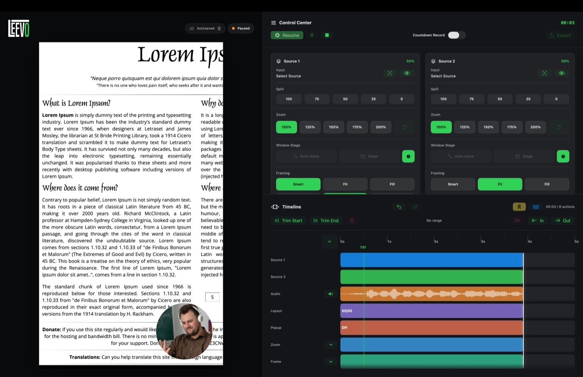
Task: Expand the Zoom track chevron
Action: (x=331, y=345)
